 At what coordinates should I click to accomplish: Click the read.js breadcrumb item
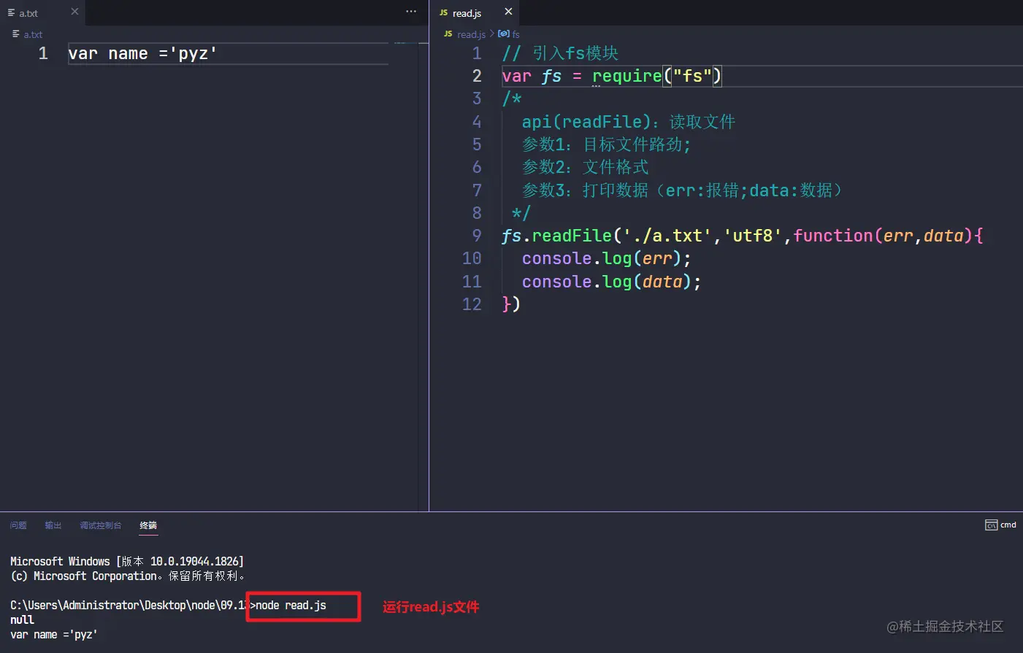[471, 34]
